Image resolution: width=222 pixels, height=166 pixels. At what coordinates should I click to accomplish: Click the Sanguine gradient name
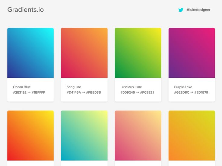click(74, 87)
